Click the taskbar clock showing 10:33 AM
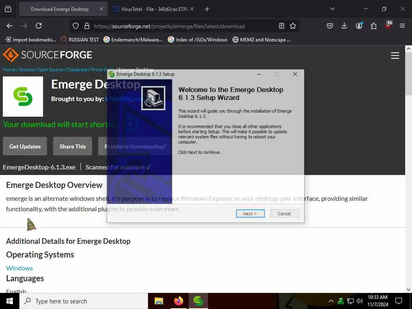The image size is (412, 309). pos(377,301)
